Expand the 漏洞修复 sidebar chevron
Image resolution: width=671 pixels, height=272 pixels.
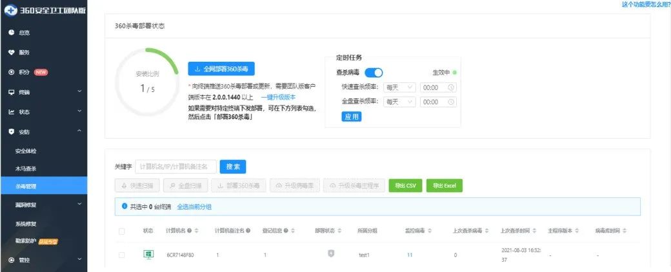pos(79,204)
